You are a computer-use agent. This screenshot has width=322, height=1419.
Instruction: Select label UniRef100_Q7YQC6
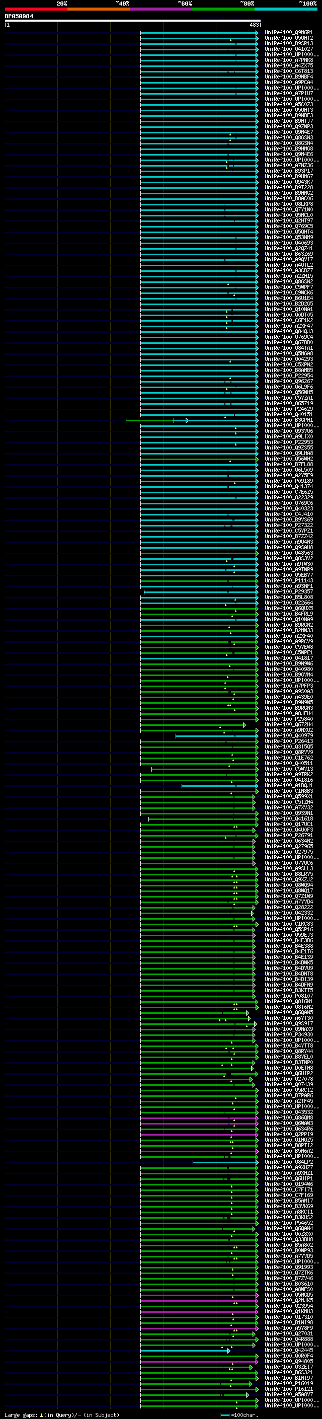click(x=288, y=863)
